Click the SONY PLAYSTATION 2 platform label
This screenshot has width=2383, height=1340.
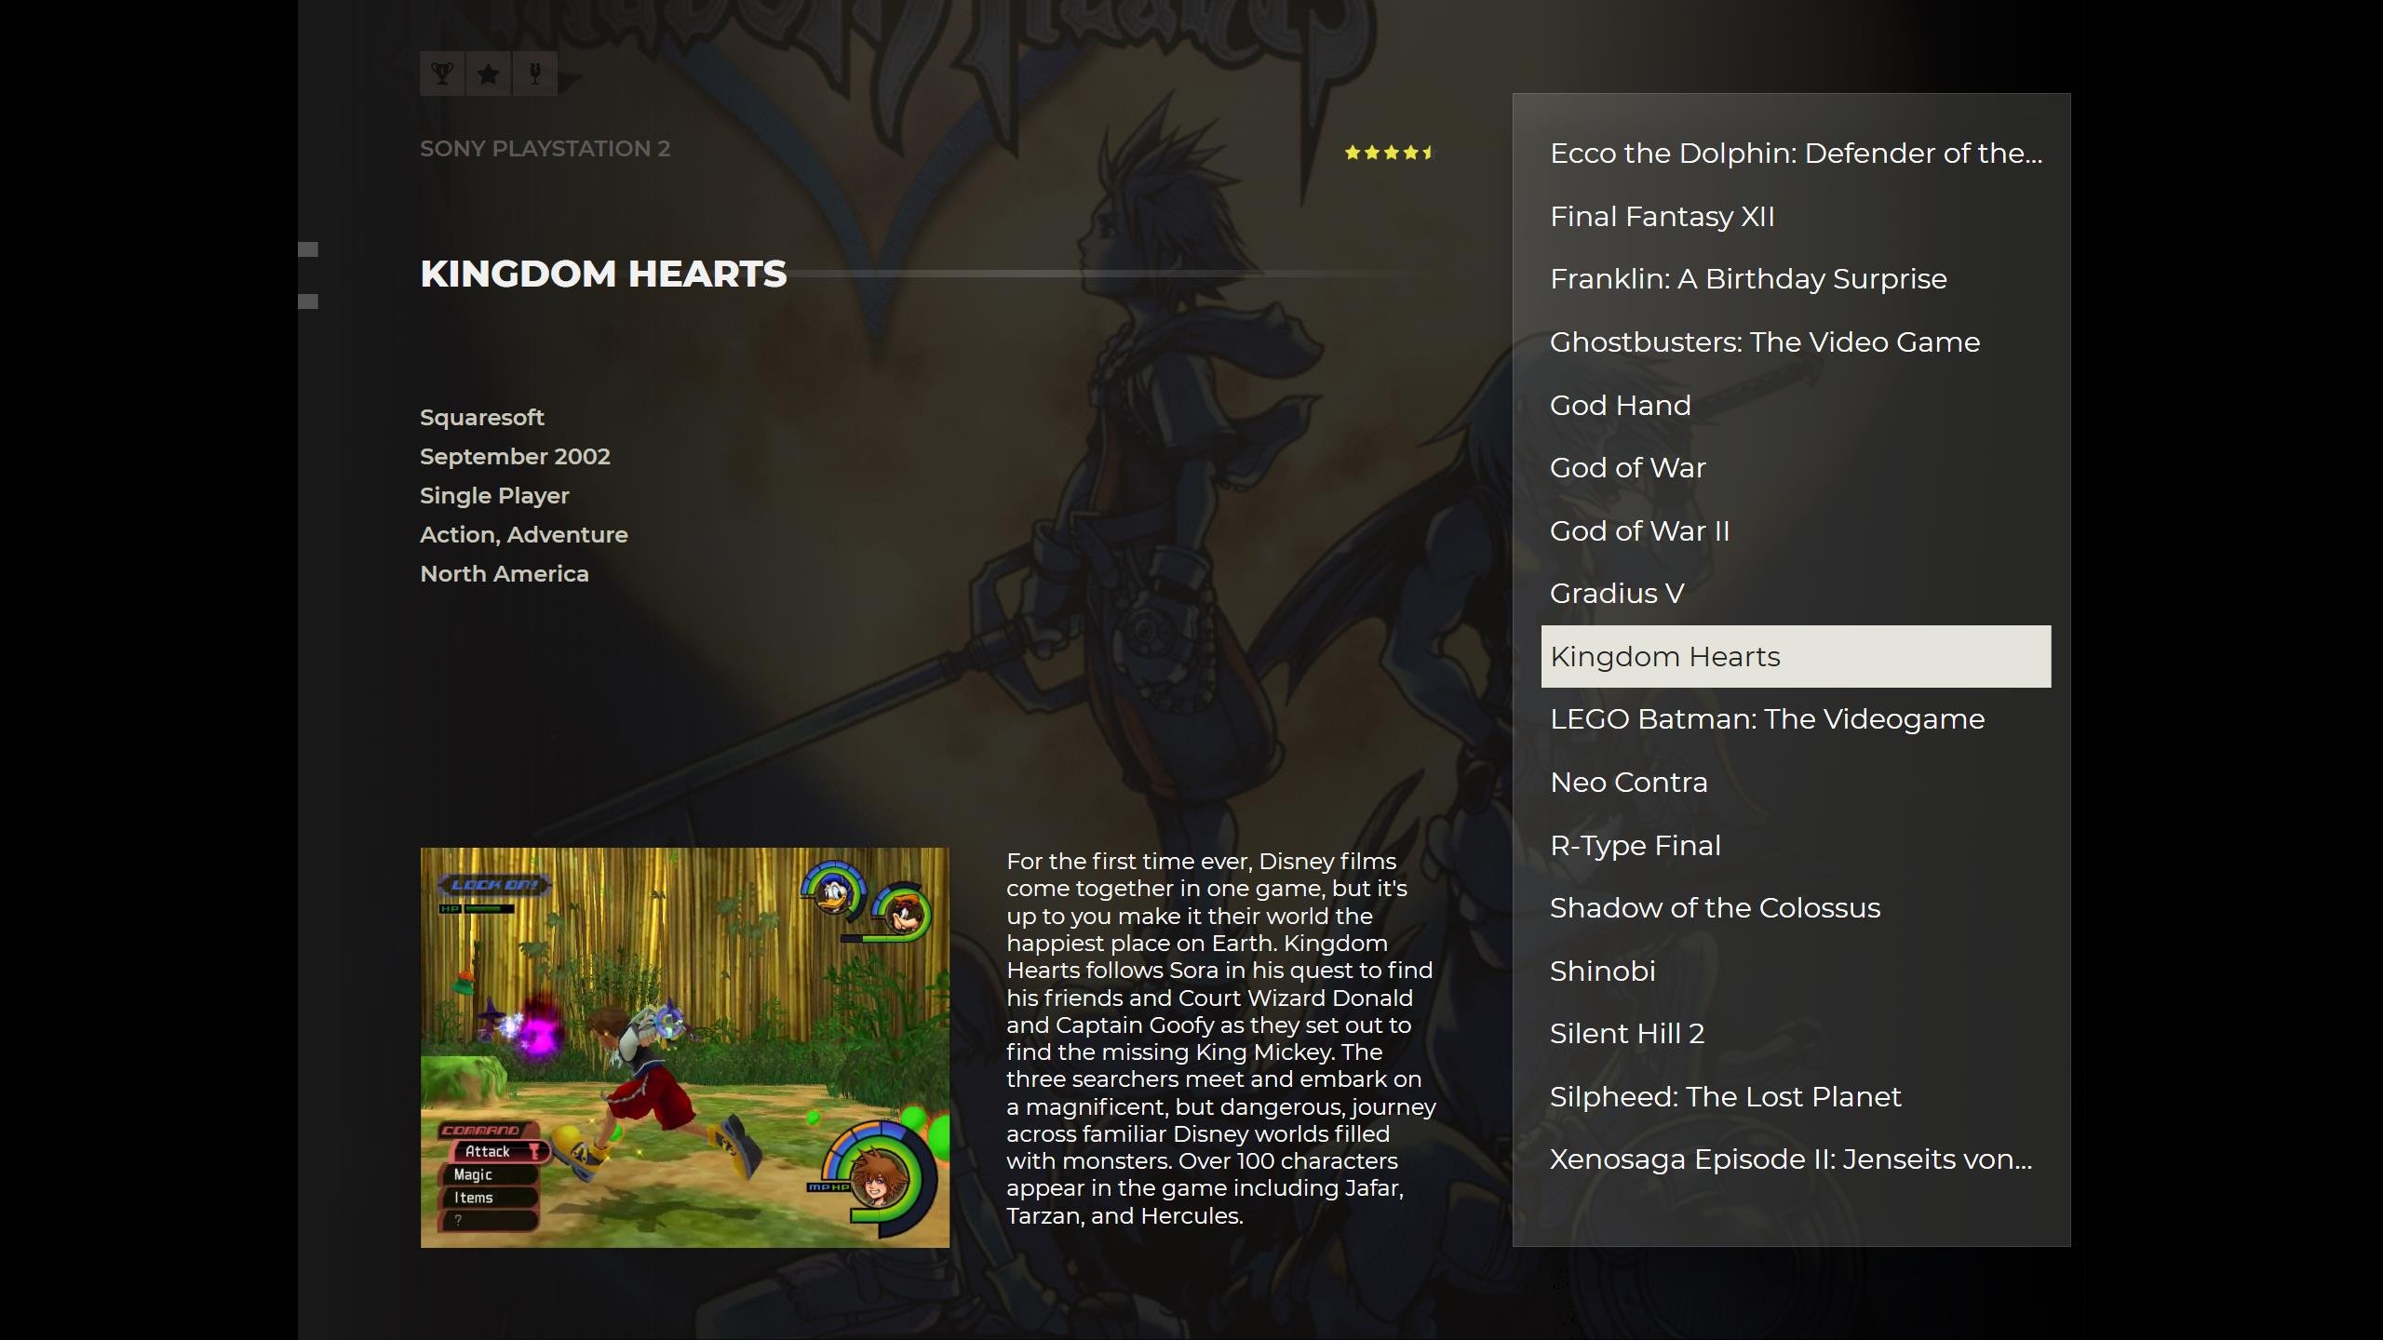(545, 149)
